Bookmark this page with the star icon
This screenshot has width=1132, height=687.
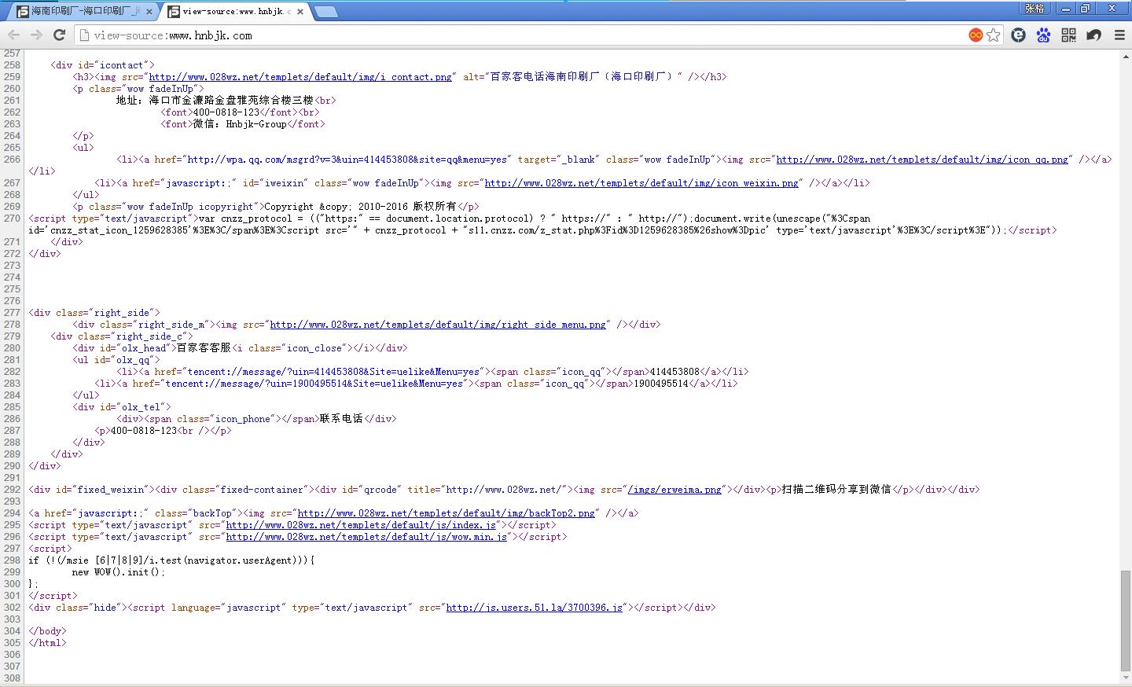[994, 35]
